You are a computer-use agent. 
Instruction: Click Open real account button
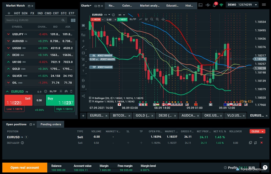coord(25,167)
